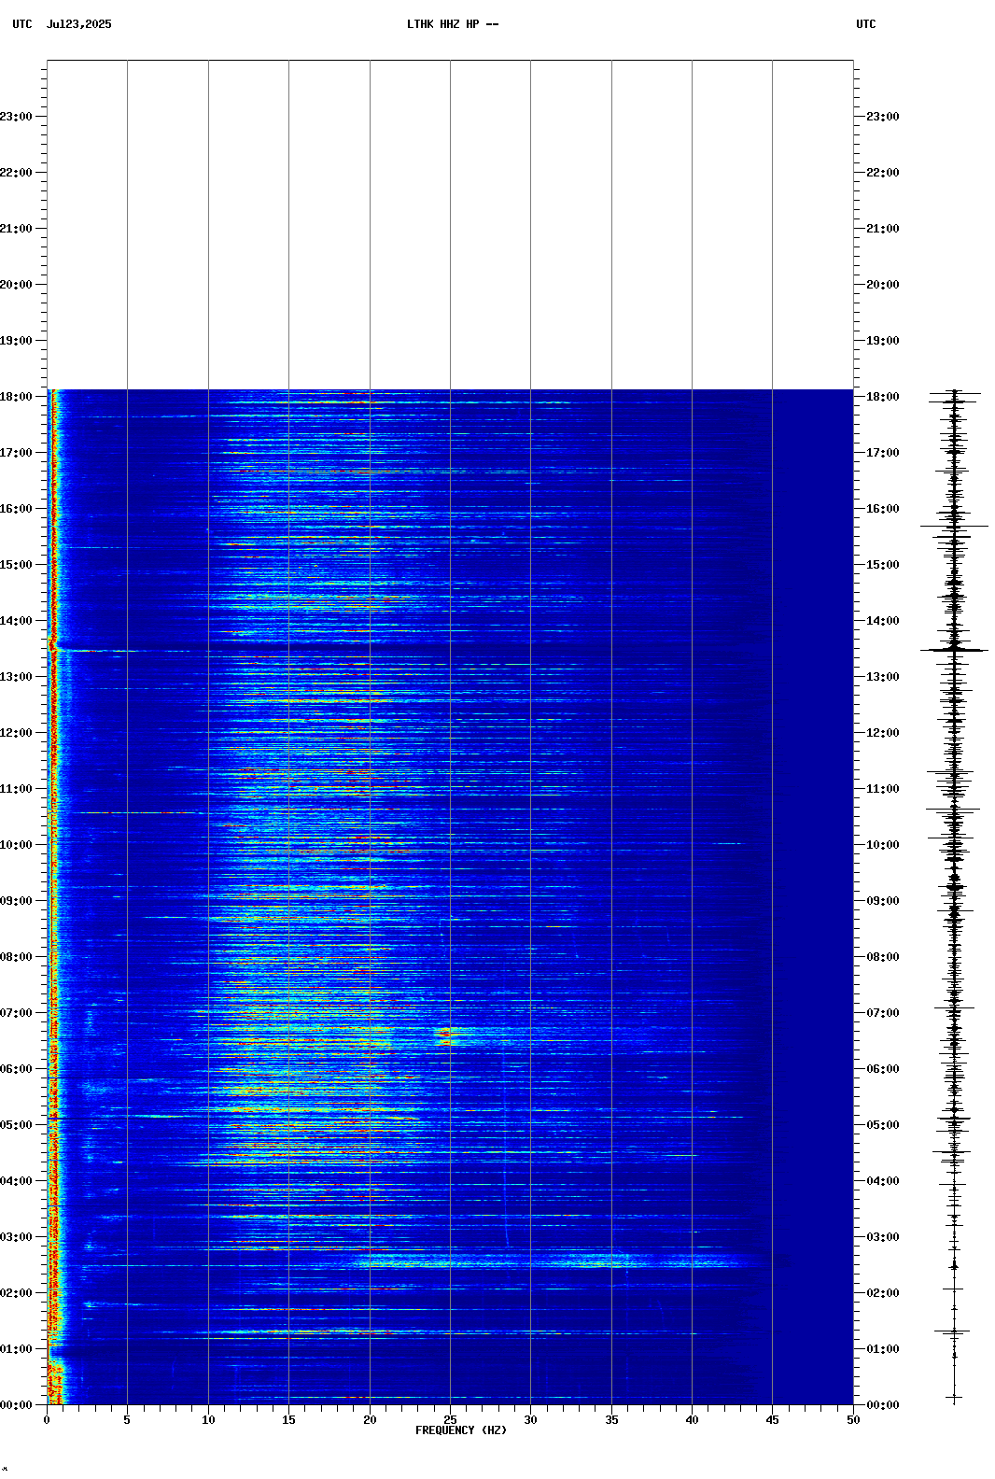Click the right-axis '00:00' time label
This screenshot has width=995, height=1479.
coord(883,1405)
